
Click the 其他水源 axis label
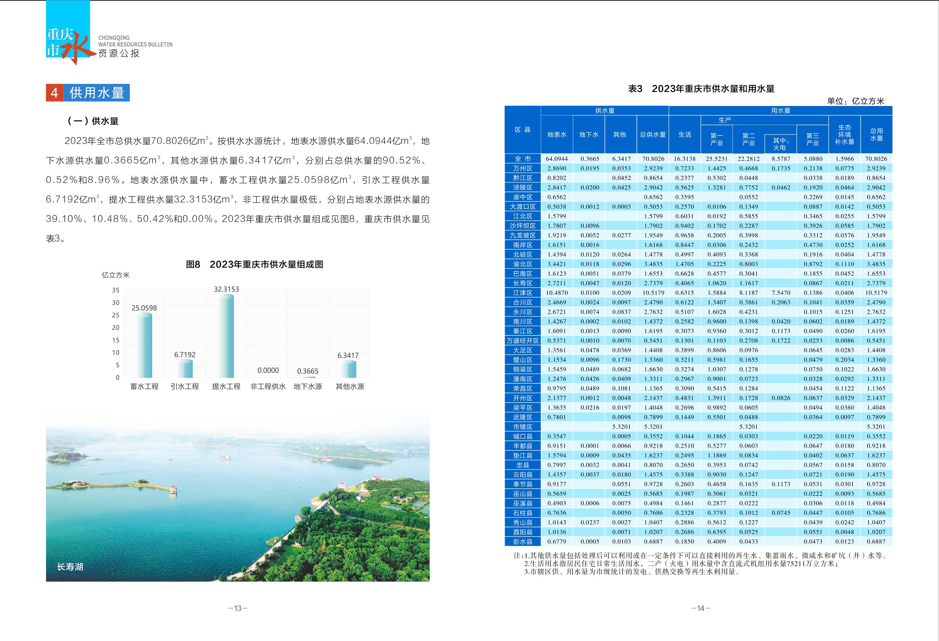[350, 387]
